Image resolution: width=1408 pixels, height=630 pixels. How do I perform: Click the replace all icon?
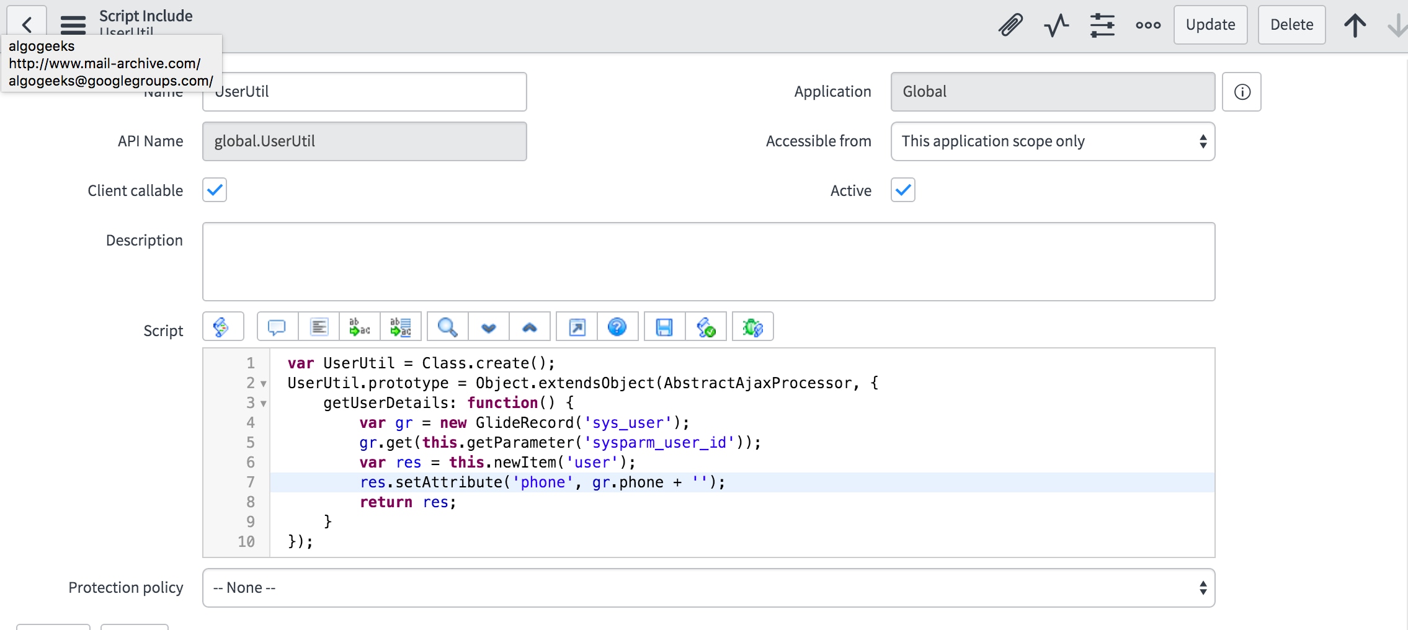[401, 327]
